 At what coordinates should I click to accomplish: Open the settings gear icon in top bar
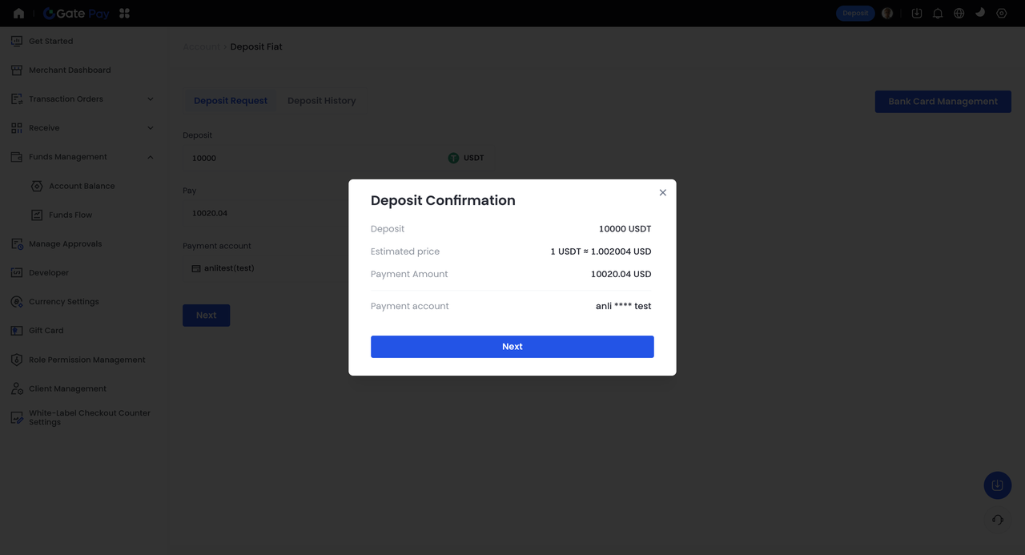click(x=1001, y=14)
